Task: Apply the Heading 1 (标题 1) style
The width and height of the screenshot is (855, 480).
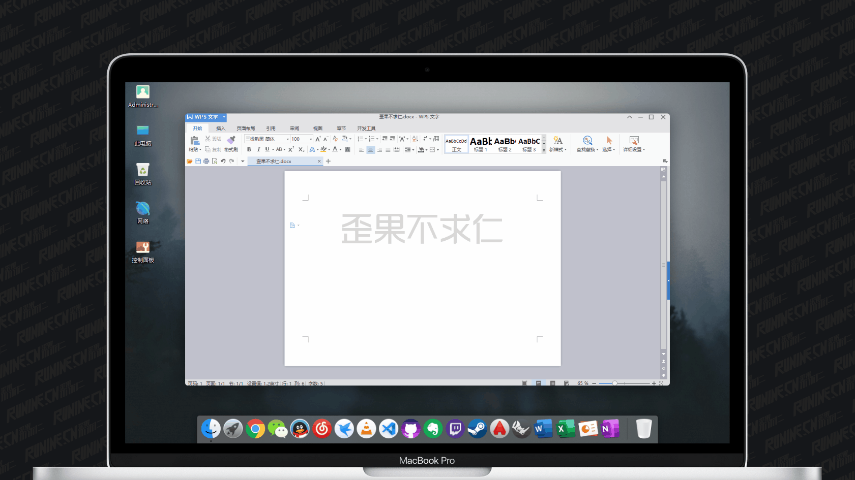Action: pyautogui.click(x=481, y=144)
